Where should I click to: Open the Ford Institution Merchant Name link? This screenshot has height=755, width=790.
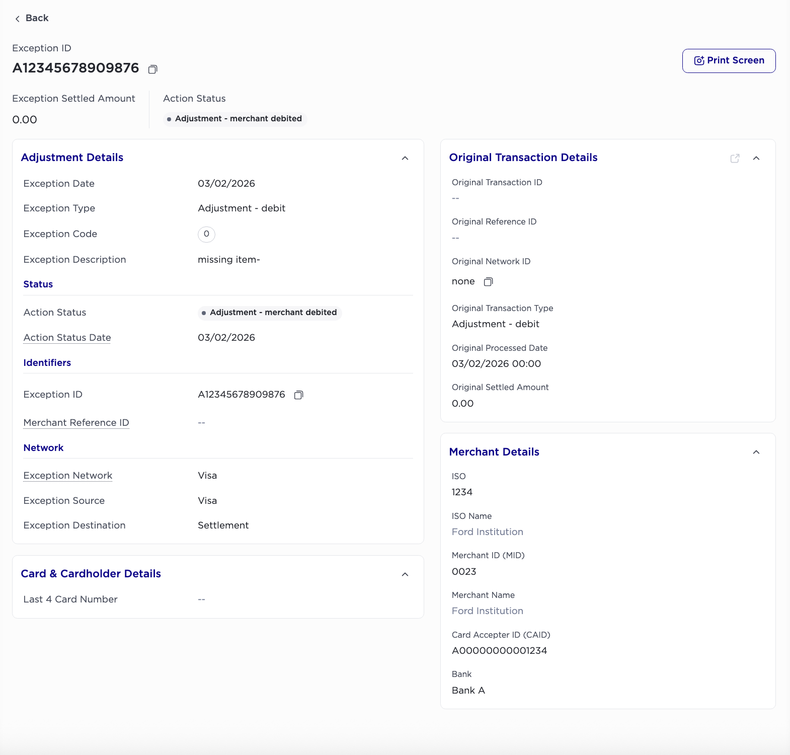[x=487, y=611]
